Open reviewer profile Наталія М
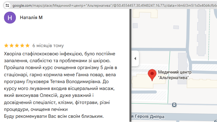The image size is (217, 122). tap(31, 17)
